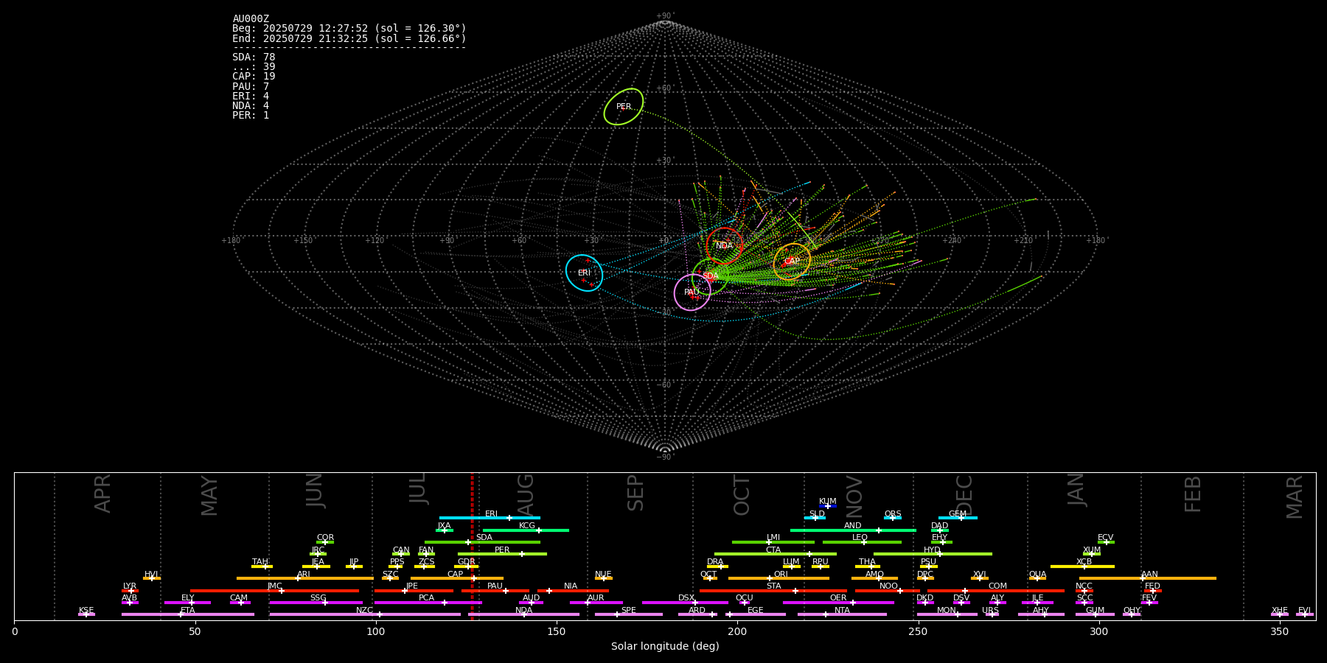Click the station code AU000Z
The height and width of the screenshot is (663, 1327).
(251, 18)
